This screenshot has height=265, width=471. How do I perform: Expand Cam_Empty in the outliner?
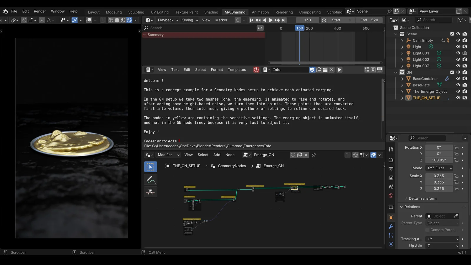(402, 40)
